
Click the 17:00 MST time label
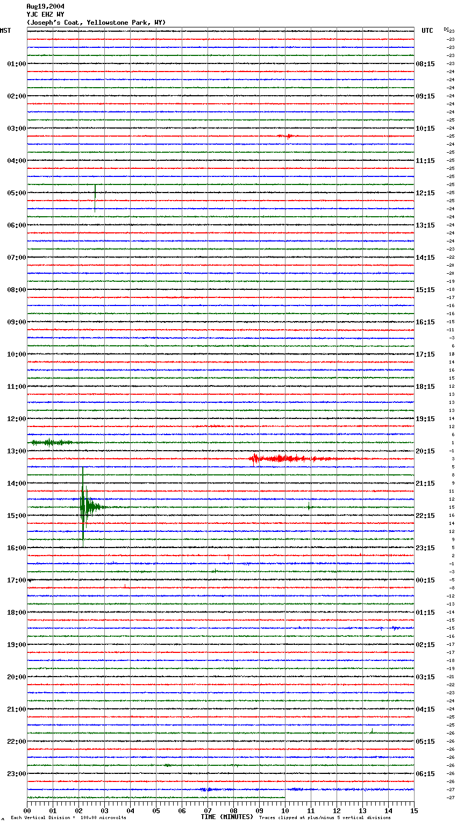[17, 580]
